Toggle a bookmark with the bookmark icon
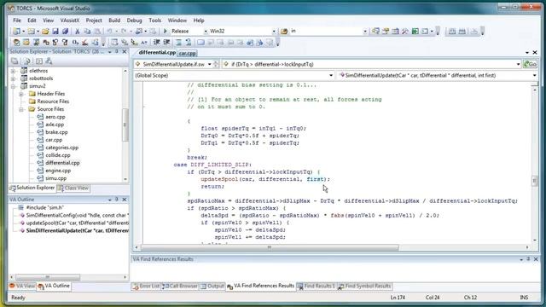This screenshot has width=546, height=307. (201, 42)
